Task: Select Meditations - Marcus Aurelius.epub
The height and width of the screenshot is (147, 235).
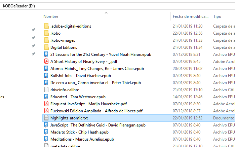Action: [x=82, y=139]
